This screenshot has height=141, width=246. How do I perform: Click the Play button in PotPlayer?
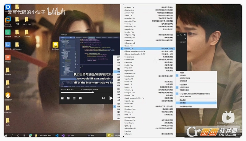(x=111, y=98)
